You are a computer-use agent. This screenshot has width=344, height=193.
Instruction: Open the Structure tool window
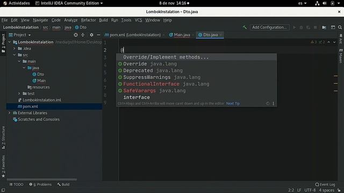(3, 138)
